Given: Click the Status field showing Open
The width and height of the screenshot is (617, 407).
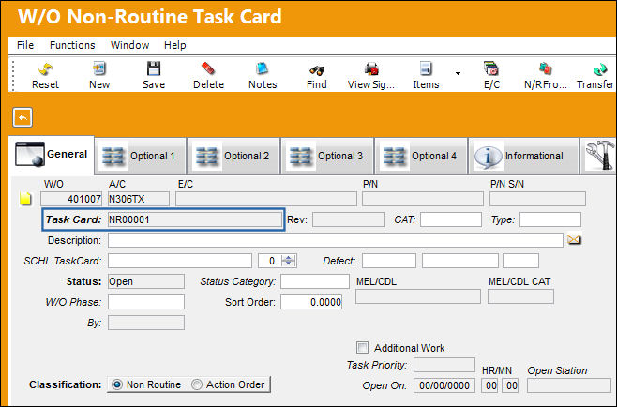Looking at the screenshot, I should point(146,281).
